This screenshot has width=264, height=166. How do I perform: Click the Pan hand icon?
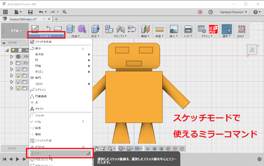click(96, 149)
